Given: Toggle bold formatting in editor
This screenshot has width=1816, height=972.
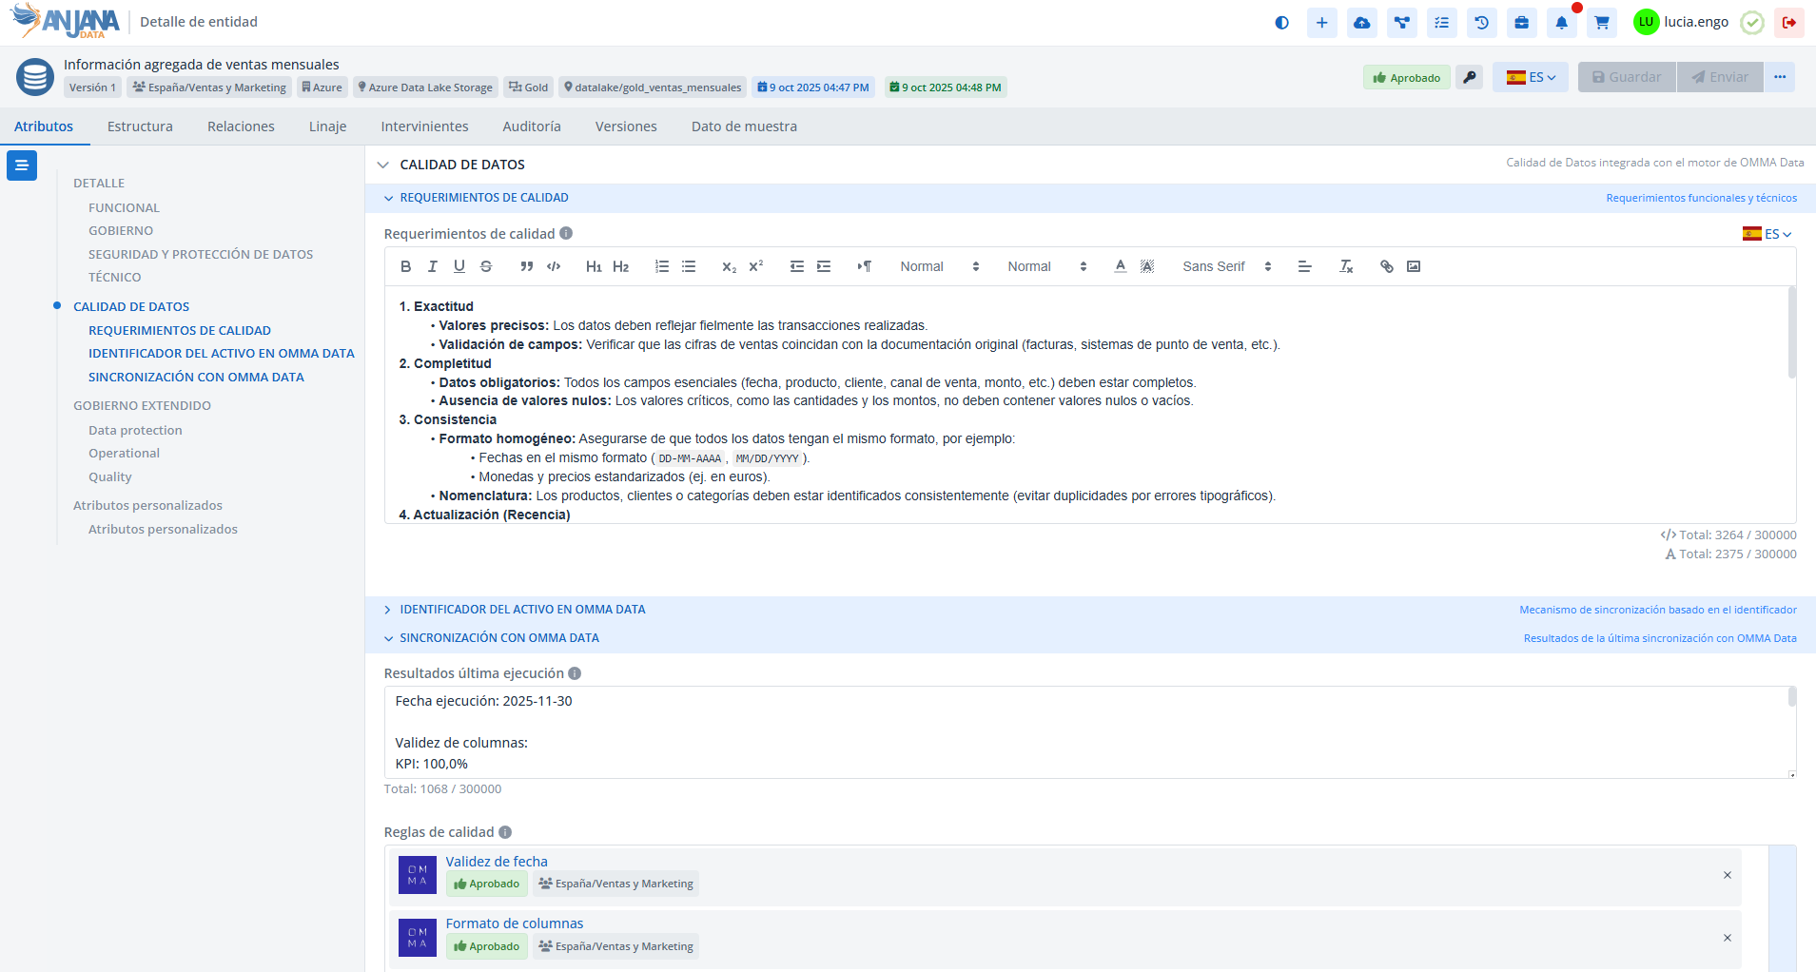Looking at the screenshot, I should point(406,266).
